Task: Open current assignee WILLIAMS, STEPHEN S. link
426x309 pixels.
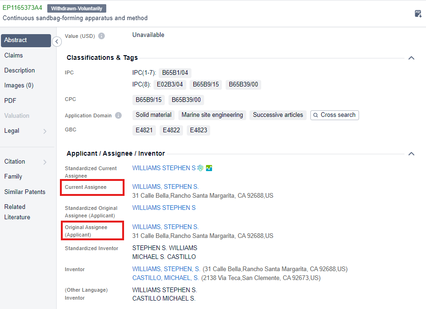Action: [x=165, y=187]
